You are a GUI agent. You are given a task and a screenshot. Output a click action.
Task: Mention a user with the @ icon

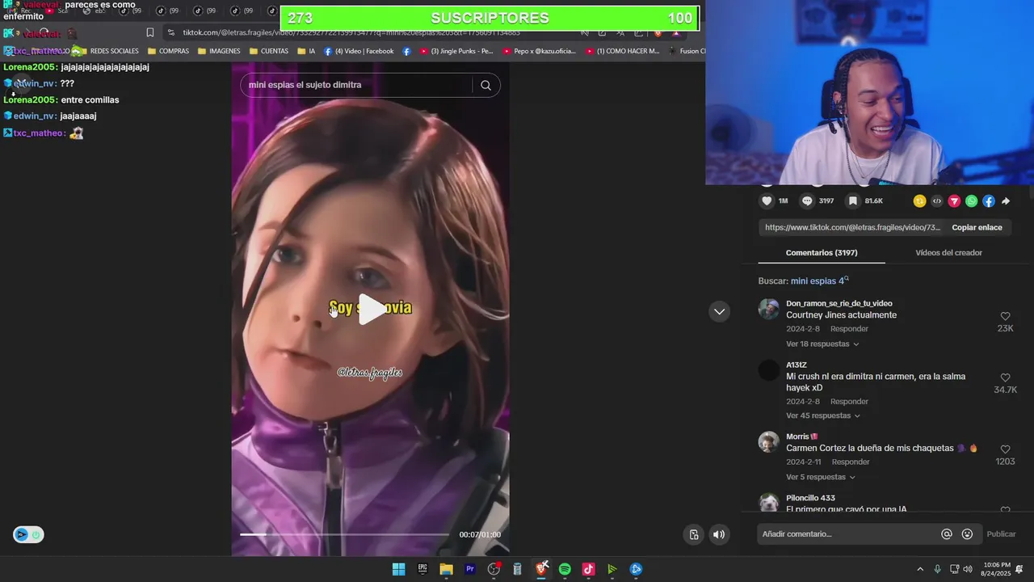pos(947,533)
